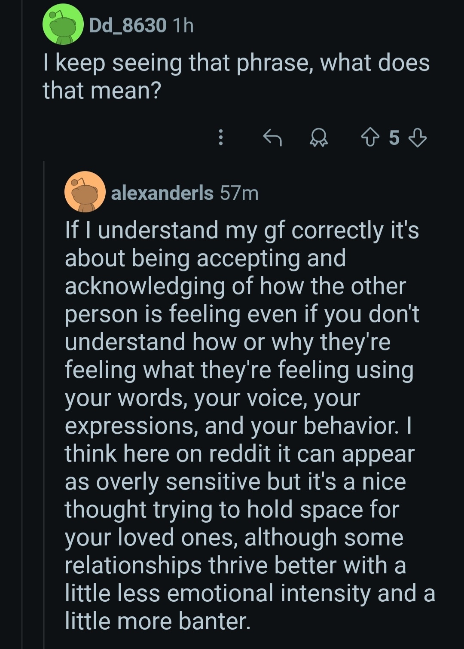Visit the Dd_8630 username profile link
The width and height of the screenshot is (464, 649).
pyautogui.click(x=128, y=26)
